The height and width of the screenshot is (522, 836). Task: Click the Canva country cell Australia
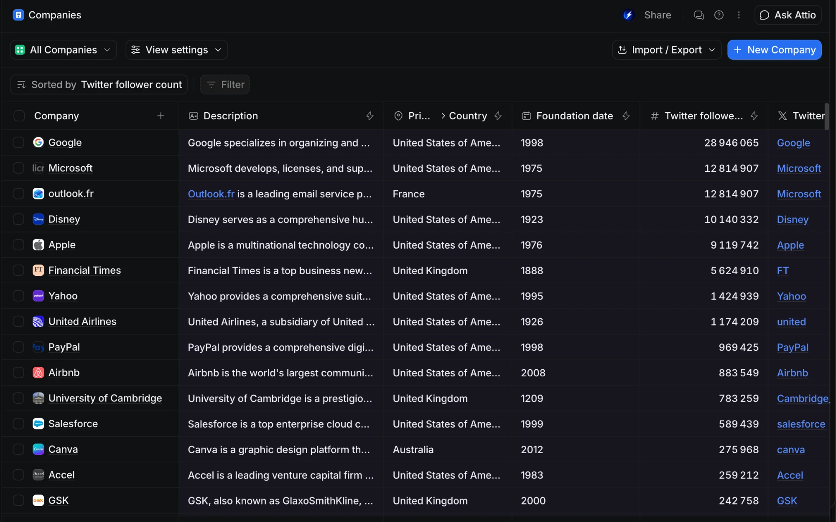click(x=448, y=449)
